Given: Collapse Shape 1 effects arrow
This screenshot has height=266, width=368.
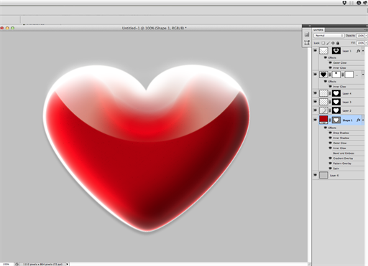Looking at the screenshot, I should click(x=363, y=120).
